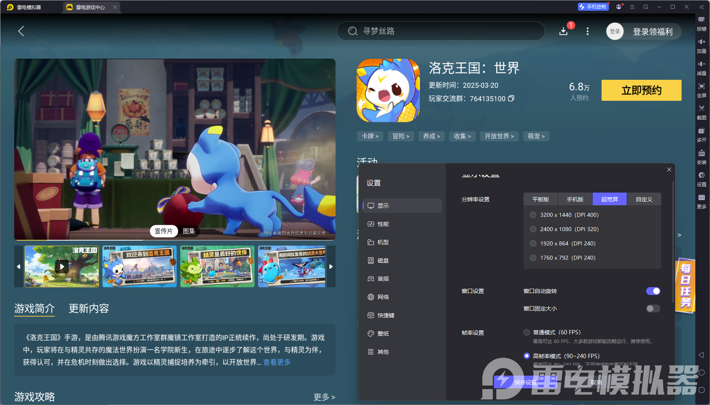Image resolution: width=710 pixels, height=405 pixels.
Task: Expand the download manager with badge 1
Action: click(x=564, y=31)
